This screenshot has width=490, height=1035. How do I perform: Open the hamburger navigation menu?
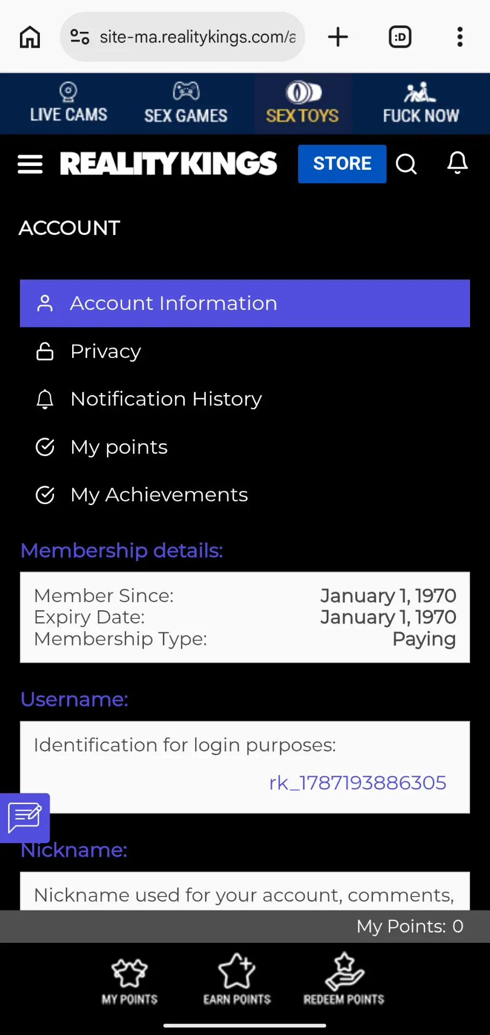click(x=30, y=164)
